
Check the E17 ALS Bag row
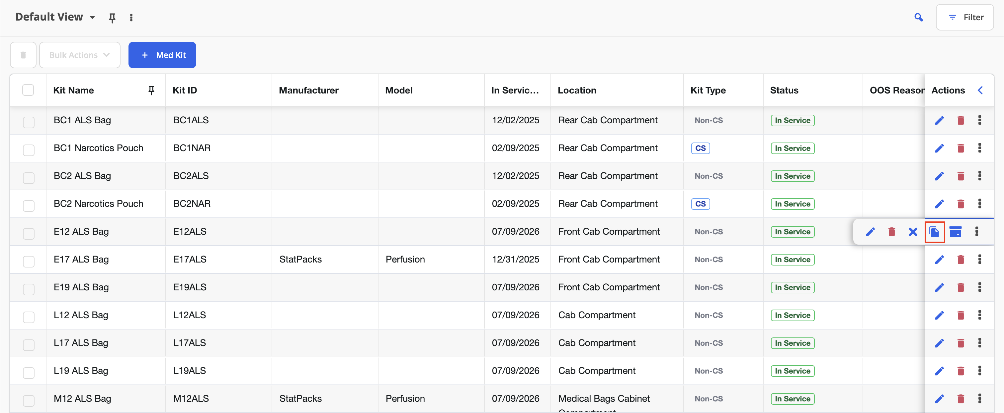point(29,262)
